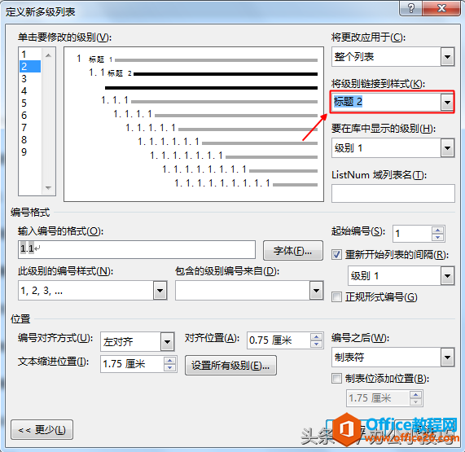Open number style for this level dropdown
Screen dimensions: 465x452
click(160, 291)
